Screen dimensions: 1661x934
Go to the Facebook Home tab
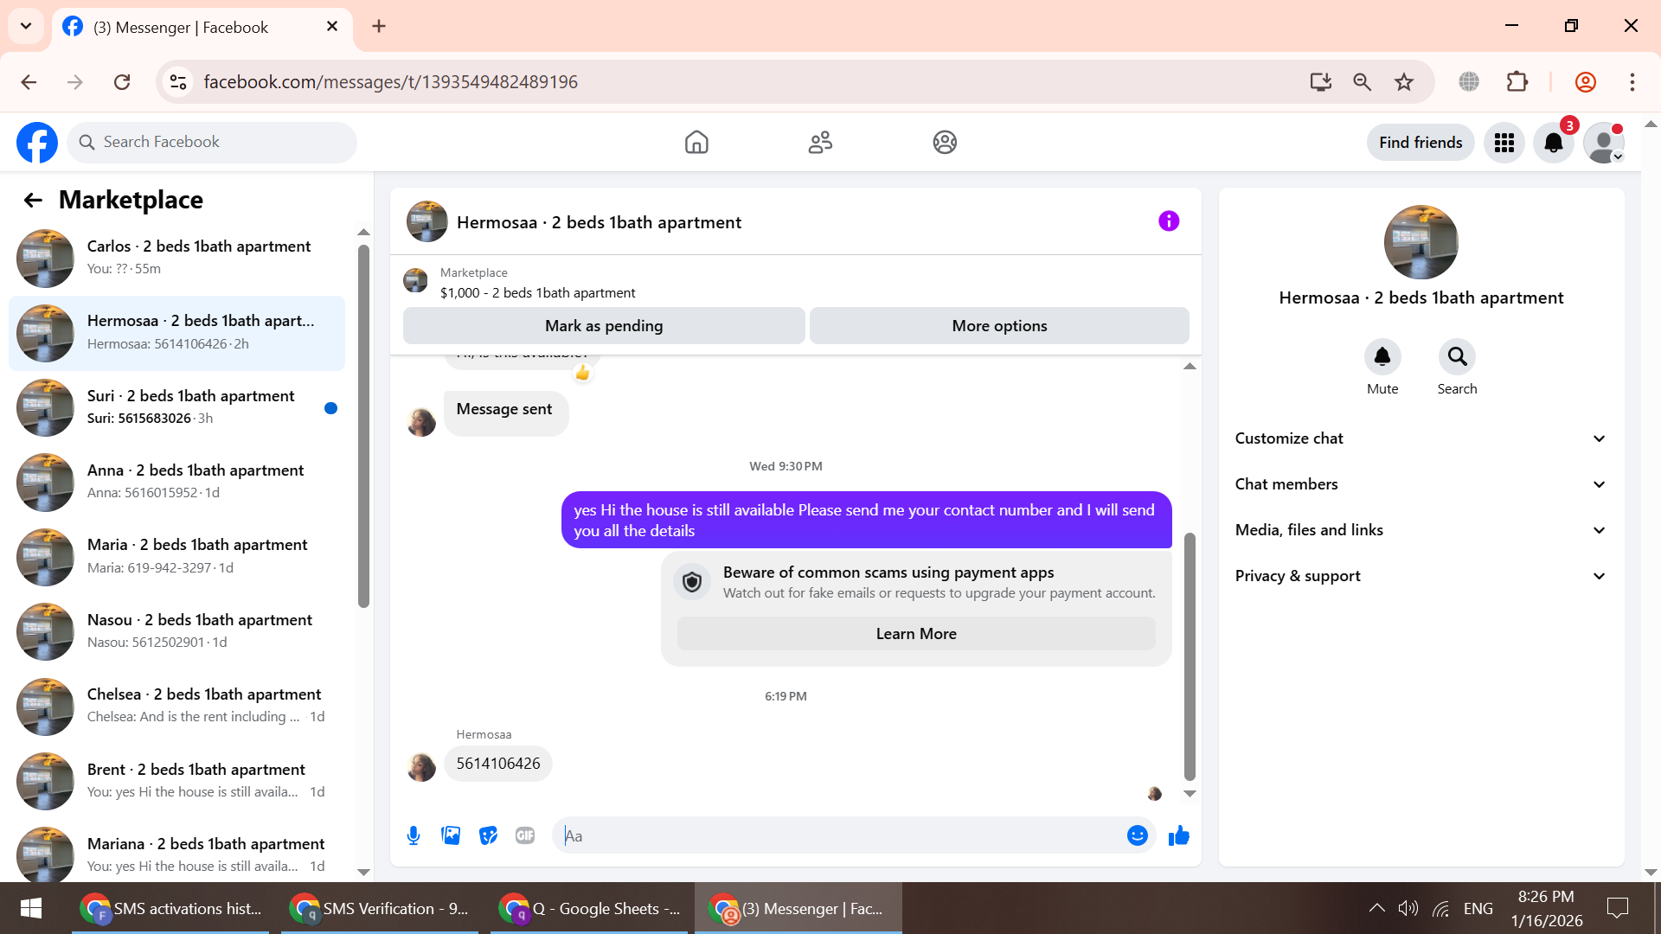pos(696,143)
